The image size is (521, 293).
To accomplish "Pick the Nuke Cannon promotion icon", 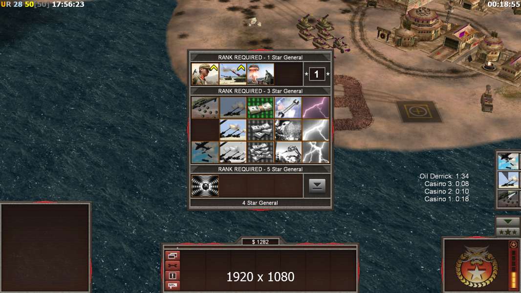I will [260, 74].
